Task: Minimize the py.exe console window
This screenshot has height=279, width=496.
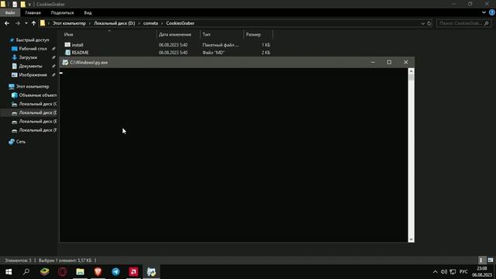Action: click(373, 62)
